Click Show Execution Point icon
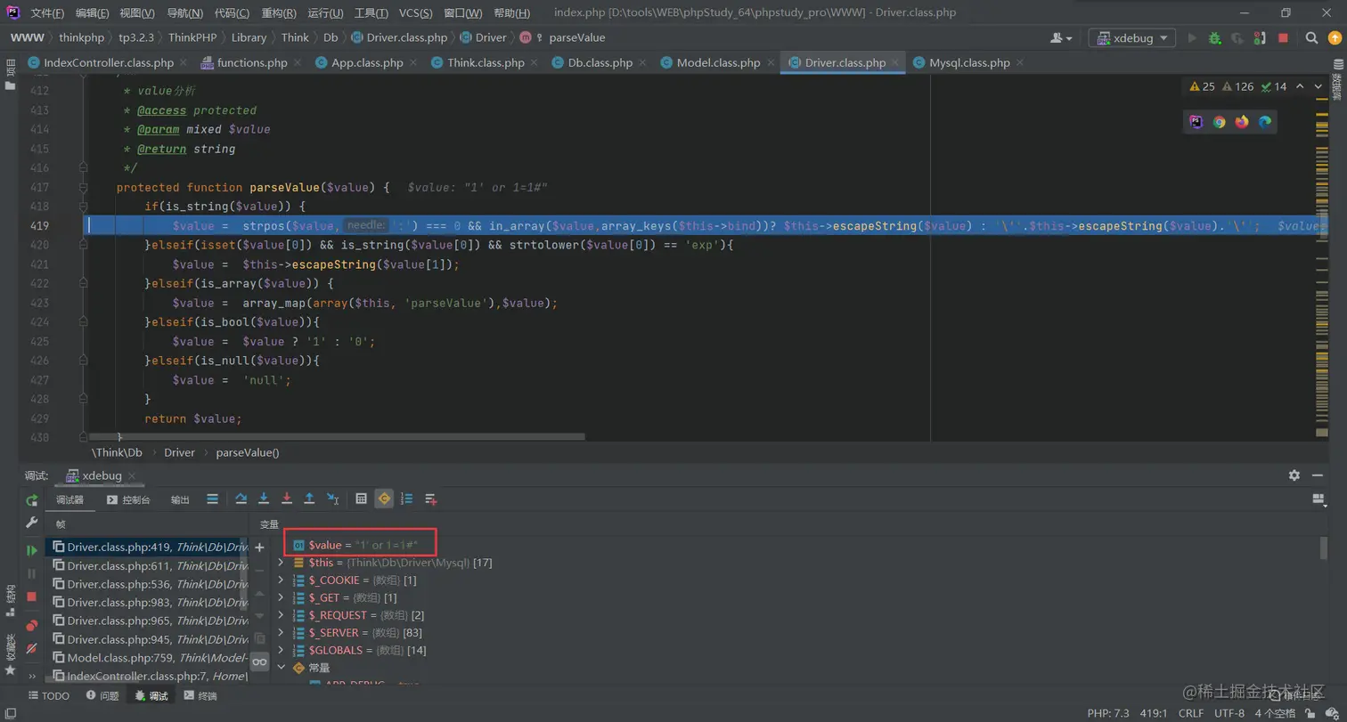The width and height of the screenshot is (1347, 722). (212, 499)
